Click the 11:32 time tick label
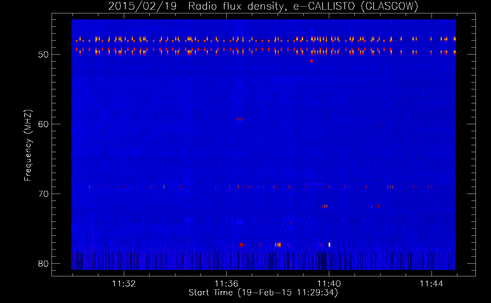Image resolution: width=491 pixels, height=303 pixels. pos(124,284)
